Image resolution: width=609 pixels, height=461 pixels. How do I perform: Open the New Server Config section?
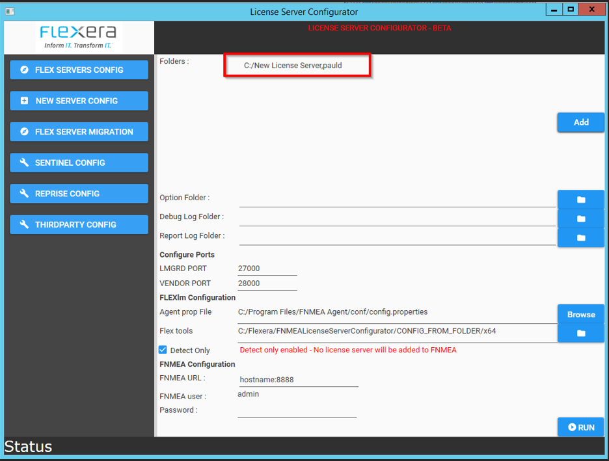pos(79,101)
